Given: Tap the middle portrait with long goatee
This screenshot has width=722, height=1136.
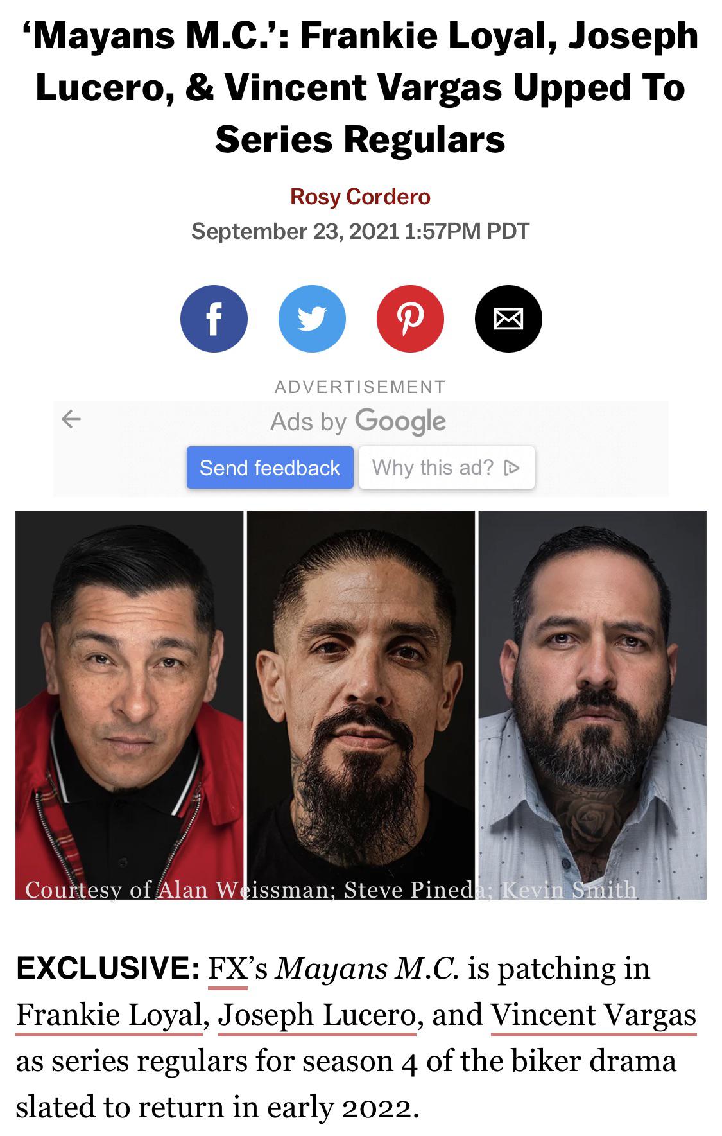Looking at the screenshot, I should (361, 704).
